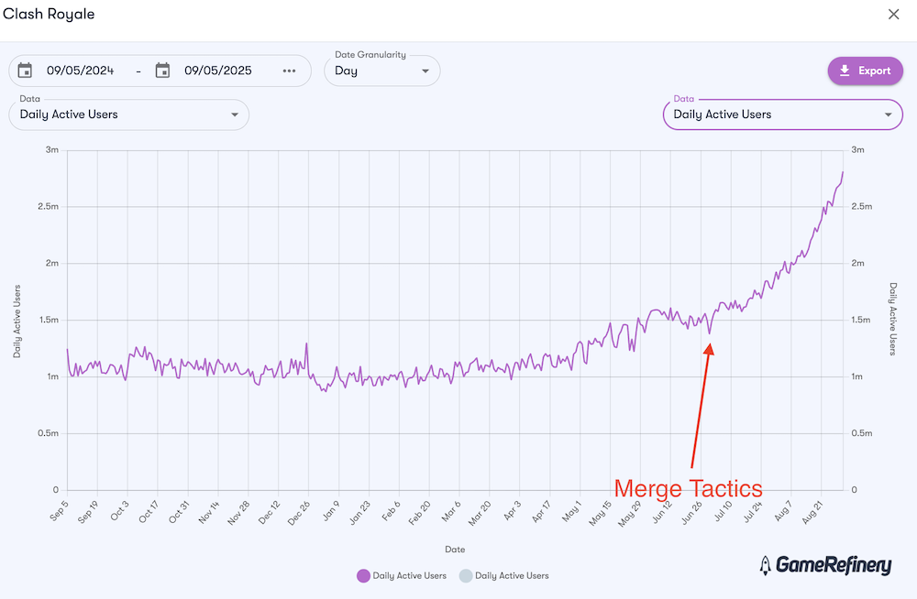The height and width of the screenshot is (599, 917).
Task: Click the Date axis title
Action: (455, 550)
